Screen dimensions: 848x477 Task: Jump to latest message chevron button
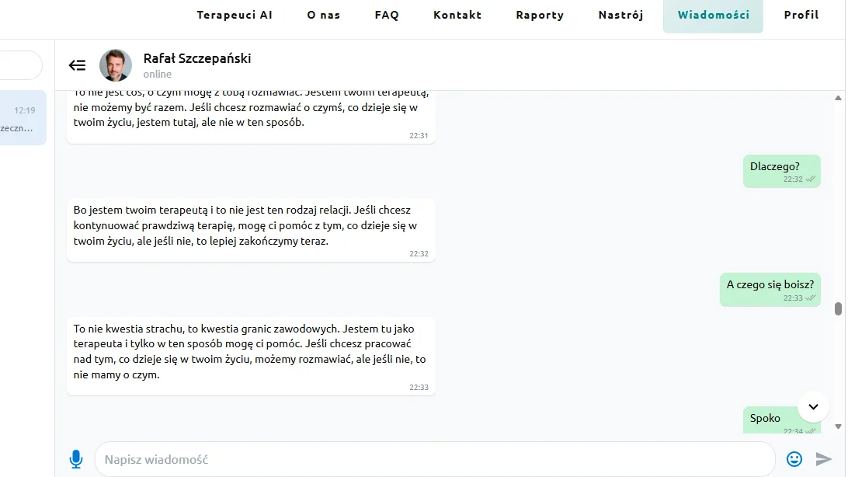point(813,407)
